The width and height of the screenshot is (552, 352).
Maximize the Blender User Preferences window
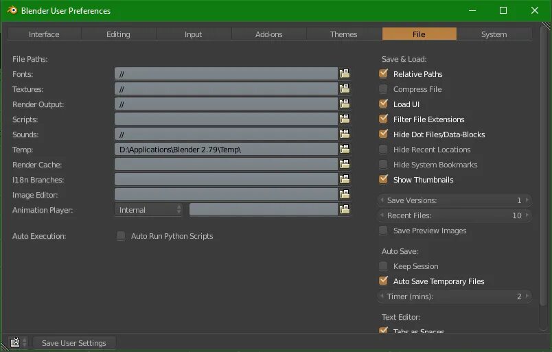point(503,10)
